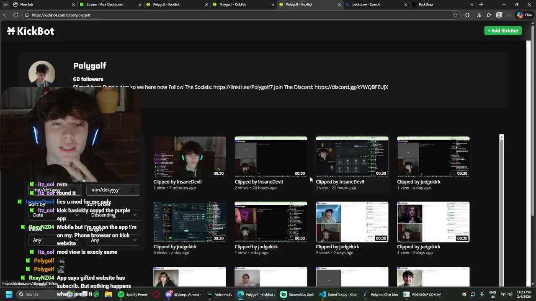Click the taskbar microphone icon
Image resolution: width=536 pixels, height=301 pixels.
tap(482, 294)
